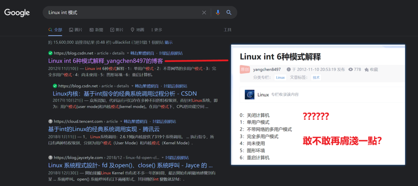
Task: Expand dropdown arrow of first csdn result URL
Action: 128,53
